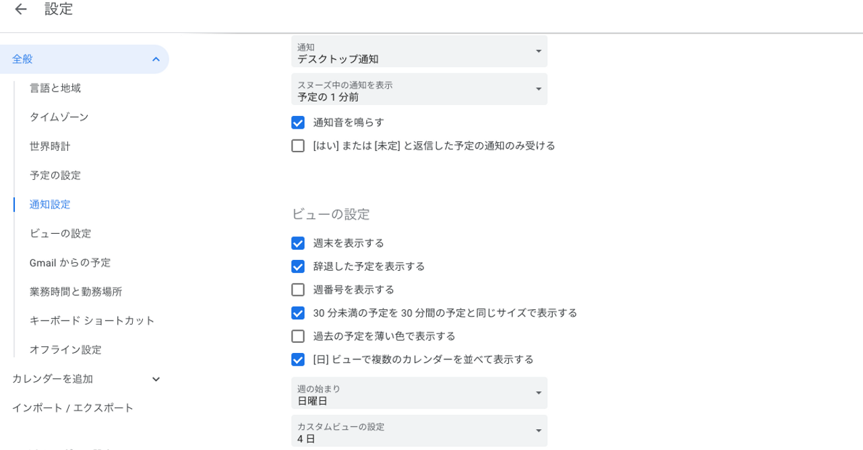Open キーボード ショートカット settings

(92, 321)
